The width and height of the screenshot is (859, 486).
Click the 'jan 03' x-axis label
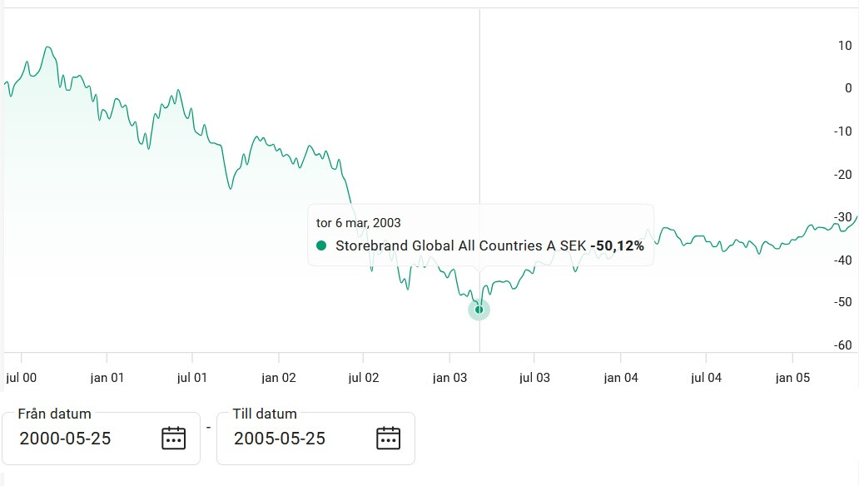(450, 378)
